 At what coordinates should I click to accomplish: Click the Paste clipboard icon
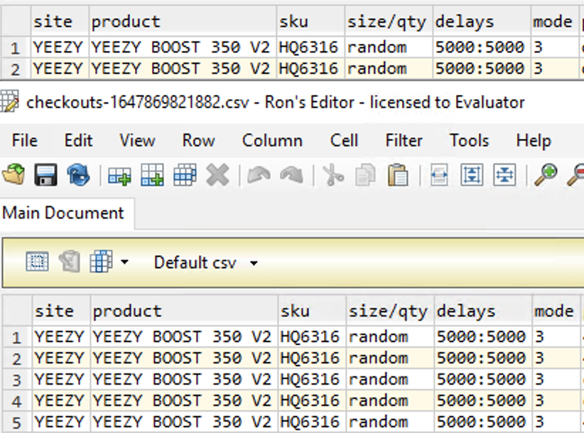click(x=398, y=175)
